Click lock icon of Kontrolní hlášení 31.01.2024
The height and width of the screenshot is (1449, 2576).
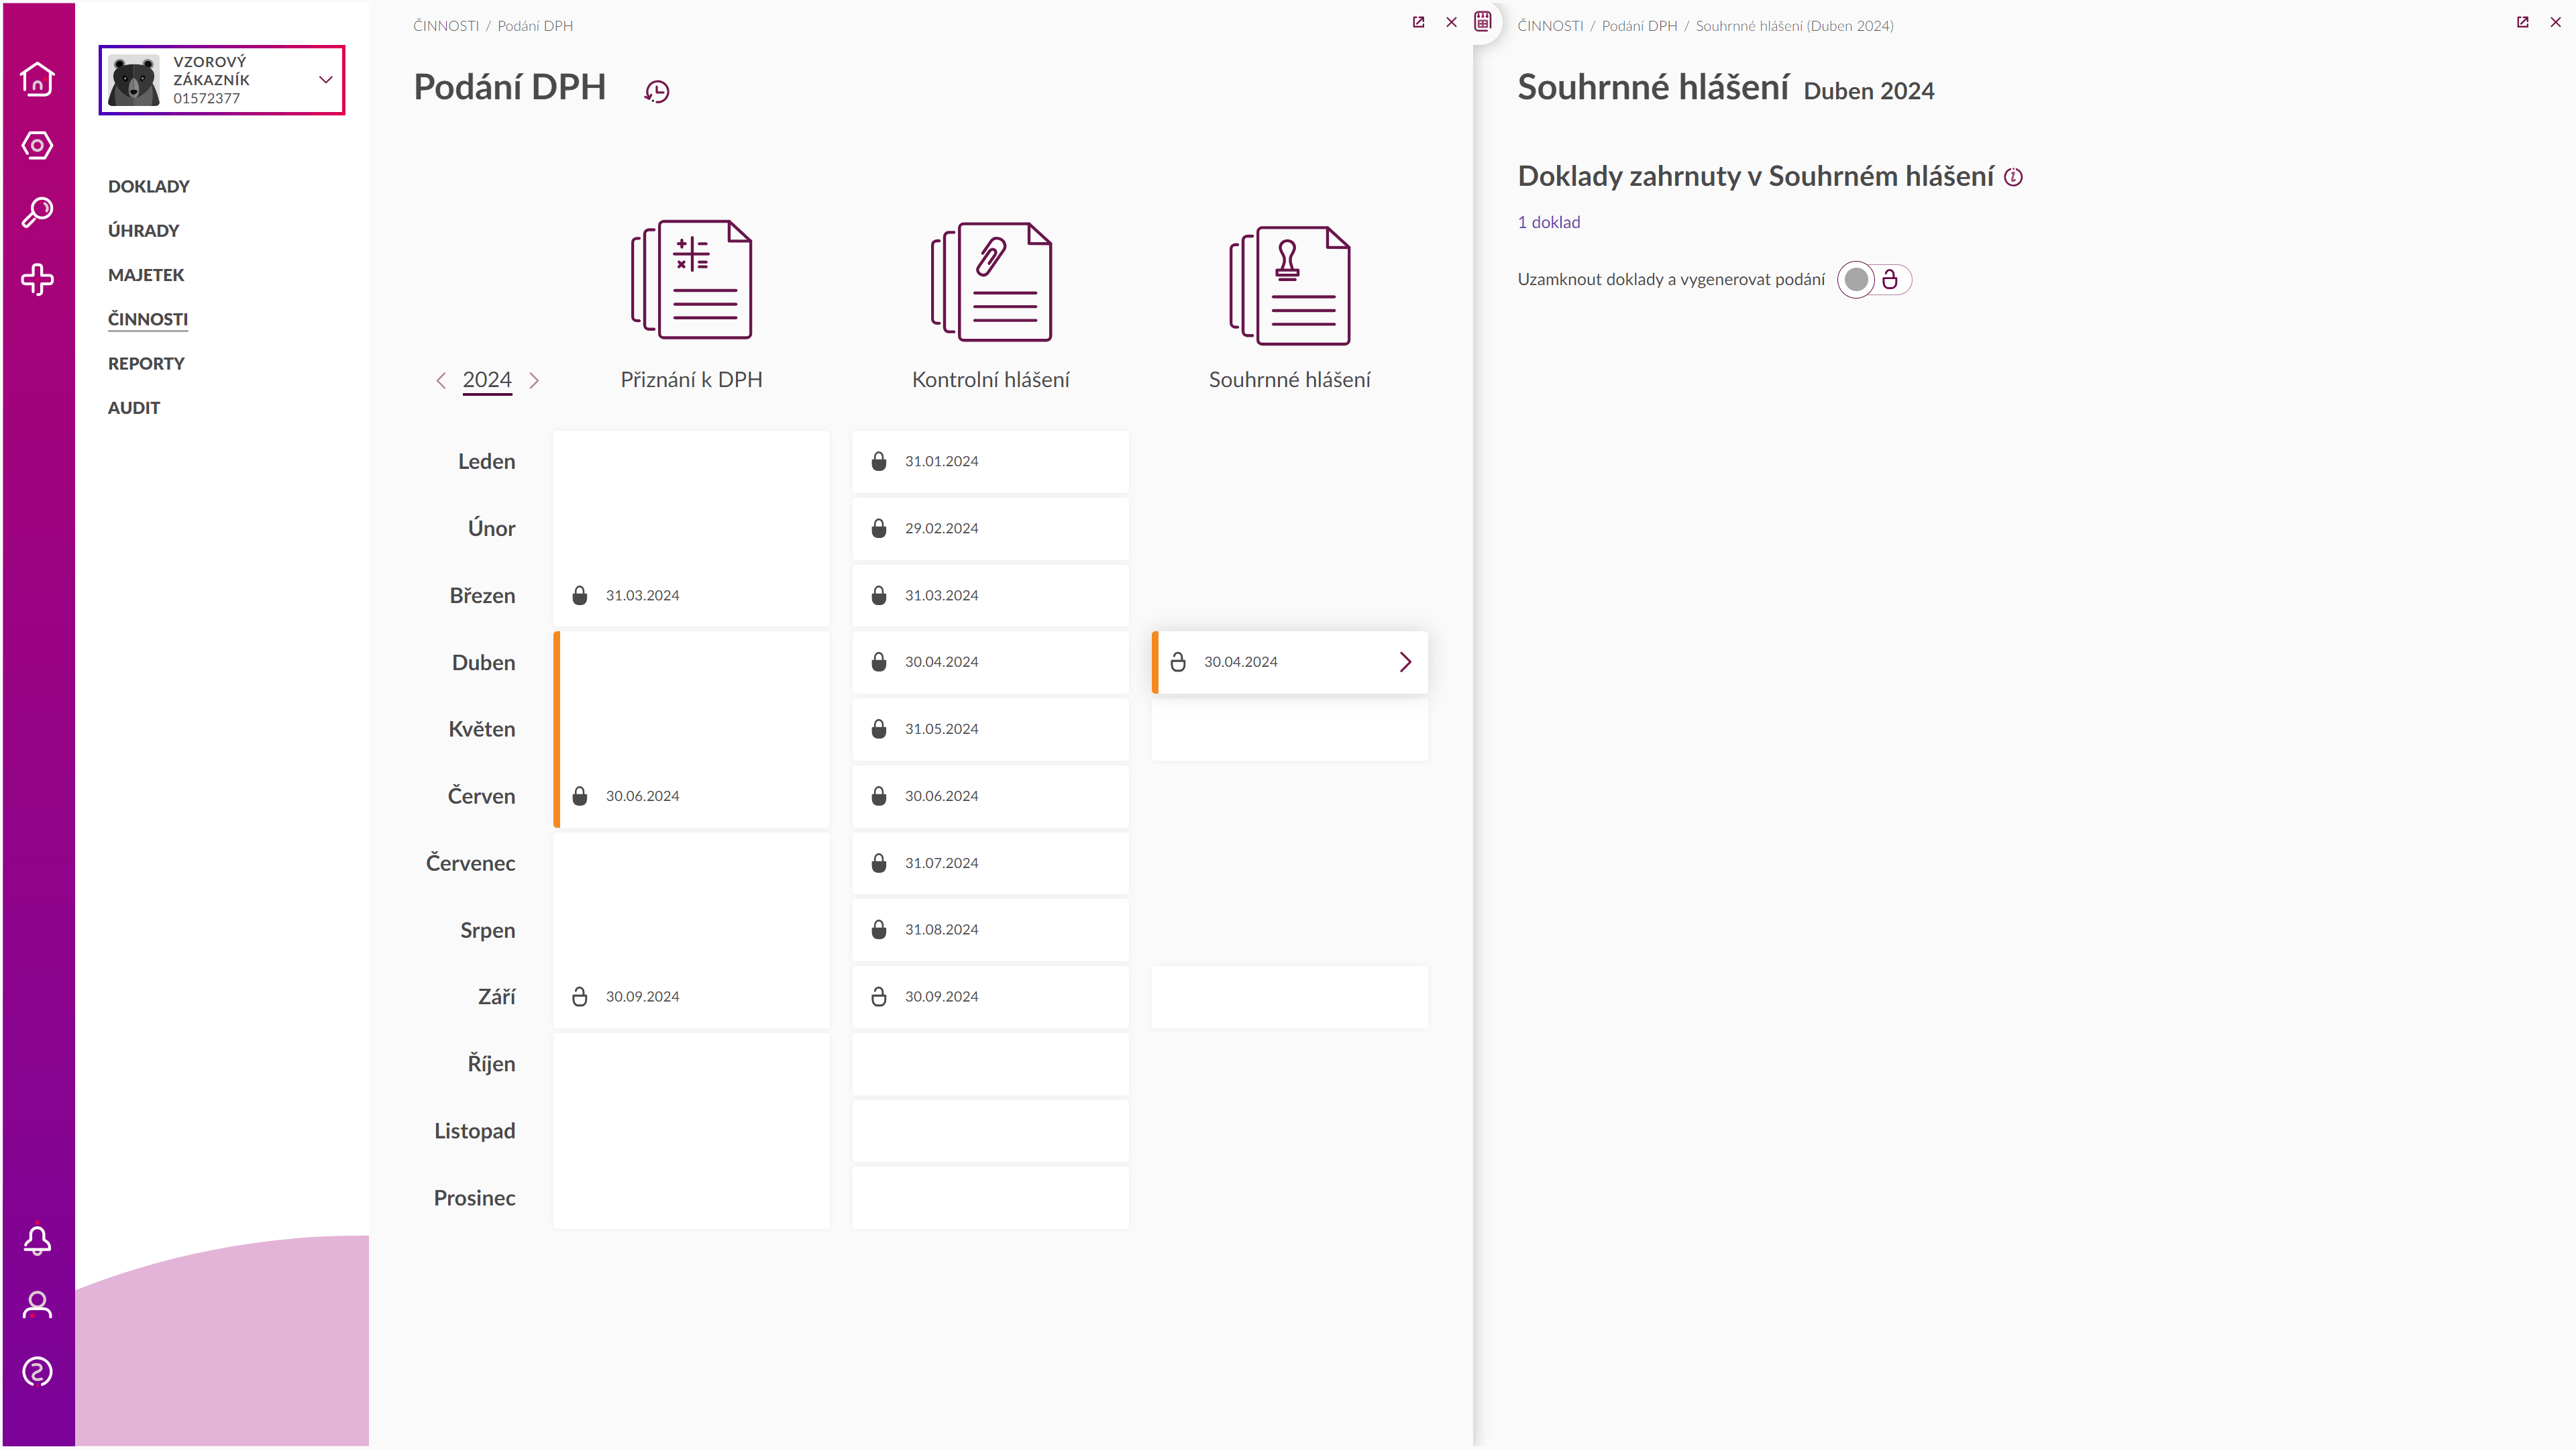(879, 461)
